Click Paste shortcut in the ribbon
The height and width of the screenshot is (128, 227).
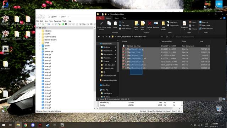pos(125,28)
